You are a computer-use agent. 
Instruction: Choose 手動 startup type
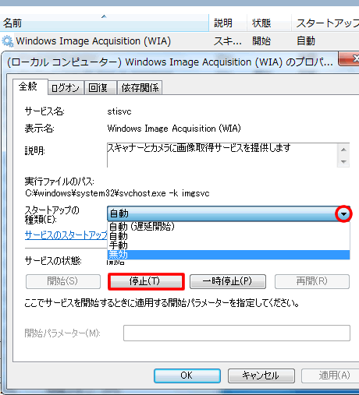coord(229,245)
